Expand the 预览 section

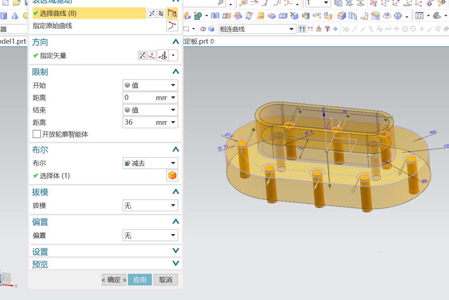(x=176, y=264)
